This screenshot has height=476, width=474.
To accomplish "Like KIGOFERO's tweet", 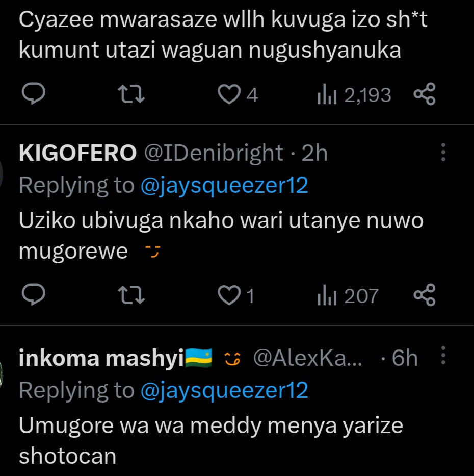I will pos(229,295).
